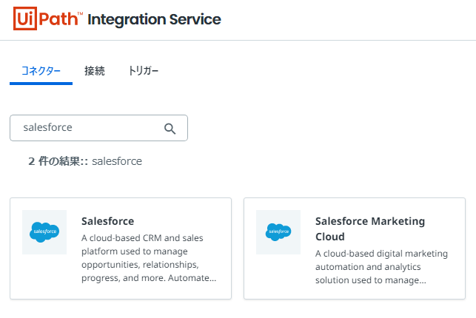Focus the salesforce search input field

point(89,128)
